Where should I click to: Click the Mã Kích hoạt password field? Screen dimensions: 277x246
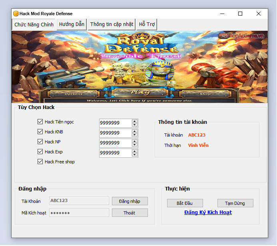click(x=79, y=213)
